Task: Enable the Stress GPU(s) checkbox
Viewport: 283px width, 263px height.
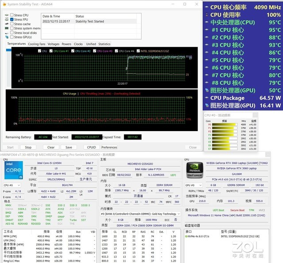Action: [12, 37]
